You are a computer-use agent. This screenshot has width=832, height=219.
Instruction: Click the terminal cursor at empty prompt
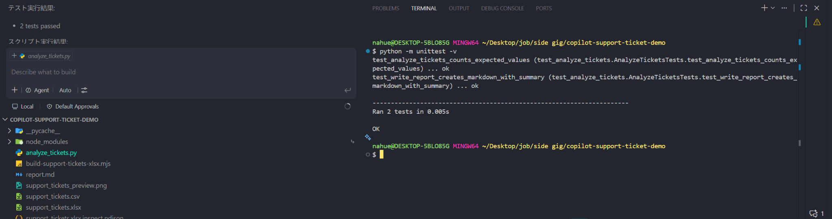(x=381, y=155)
